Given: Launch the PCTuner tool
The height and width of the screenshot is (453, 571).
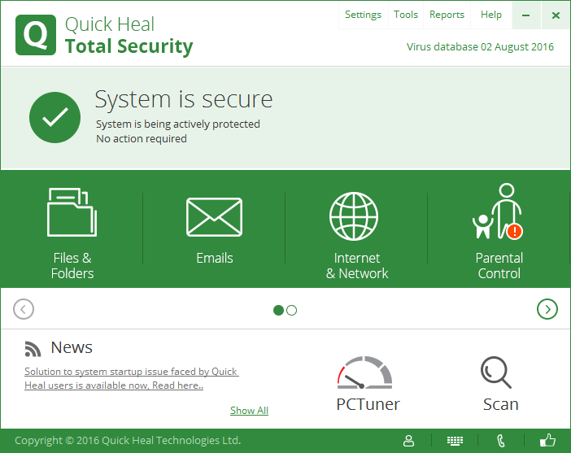Looking at the screenshot, I should [x=367, y=383].
